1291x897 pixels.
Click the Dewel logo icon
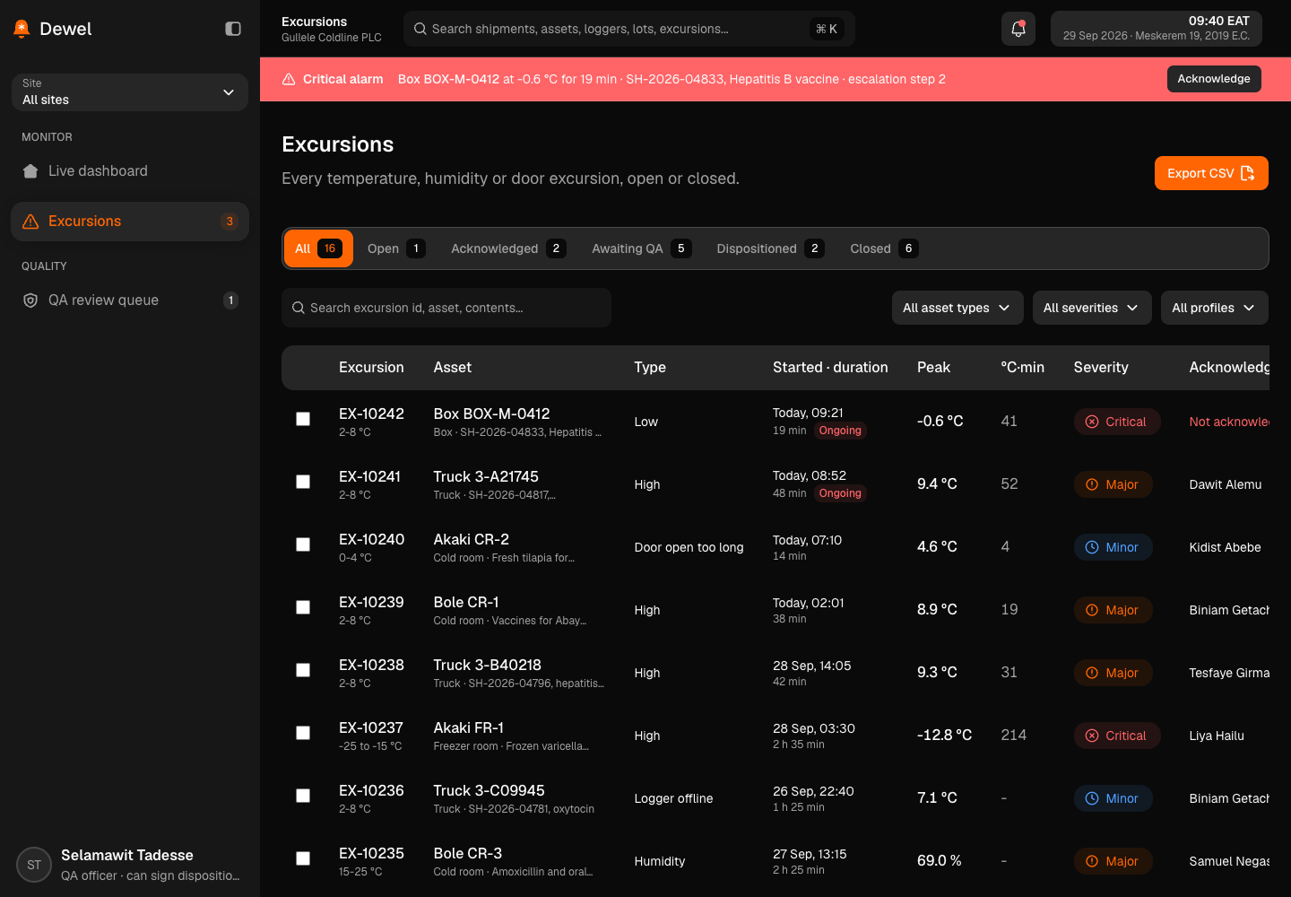[22, 29]
